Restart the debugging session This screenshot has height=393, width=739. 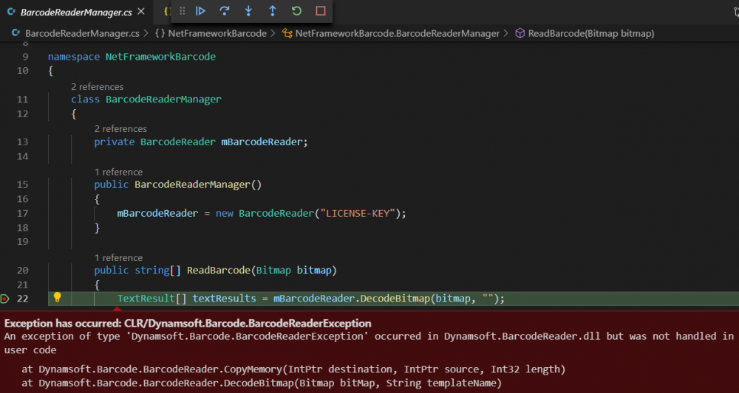[296, 11]
